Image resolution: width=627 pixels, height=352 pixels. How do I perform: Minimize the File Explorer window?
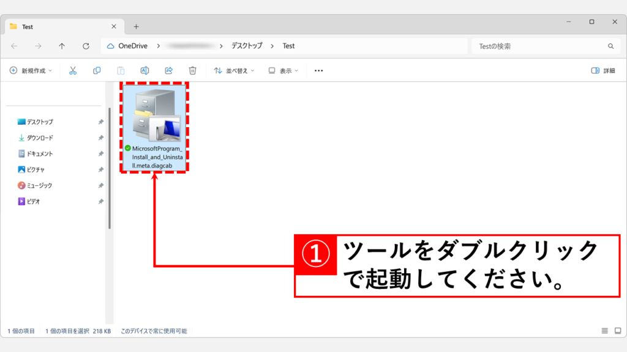(x=569, y=22)
